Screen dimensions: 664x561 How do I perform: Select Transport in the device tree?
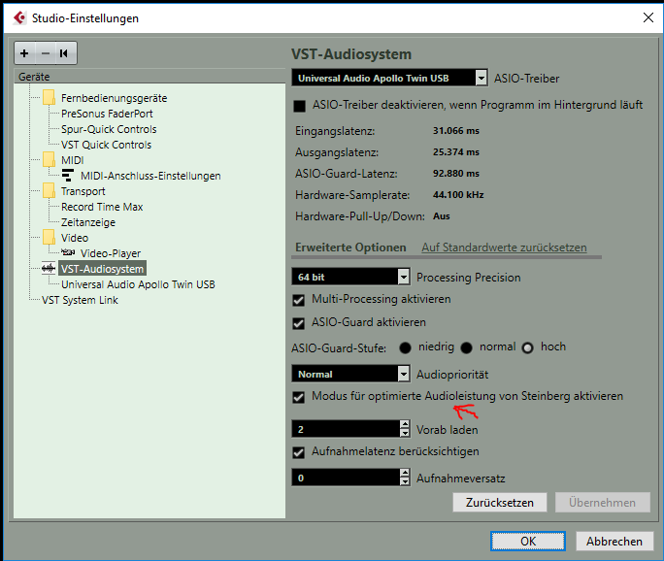click(83, 191)
